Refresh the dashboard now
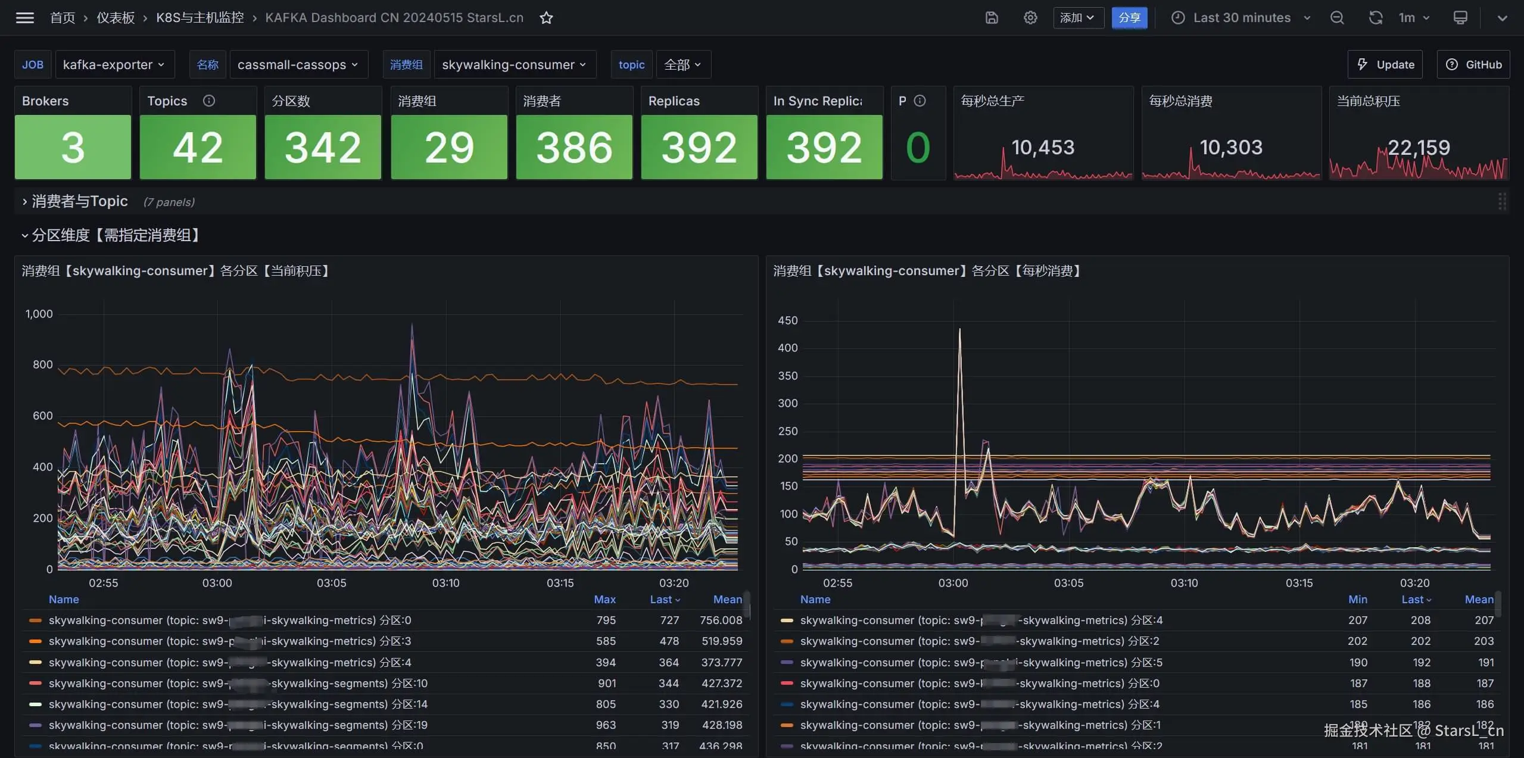Image resolution: width=1524 pixels, height=758 pixels. click(1375, 18)
